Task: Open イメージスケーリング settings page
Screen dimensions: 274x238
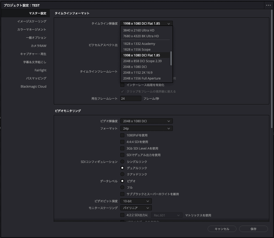Action: (32, 21)
